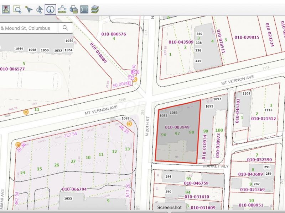Viewport: 285px width, 213px height.
Task: Identify parcel 010-010934
Action: (204, 147)
